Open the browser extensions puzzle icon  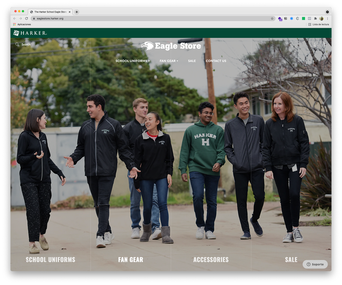[315, 19]
